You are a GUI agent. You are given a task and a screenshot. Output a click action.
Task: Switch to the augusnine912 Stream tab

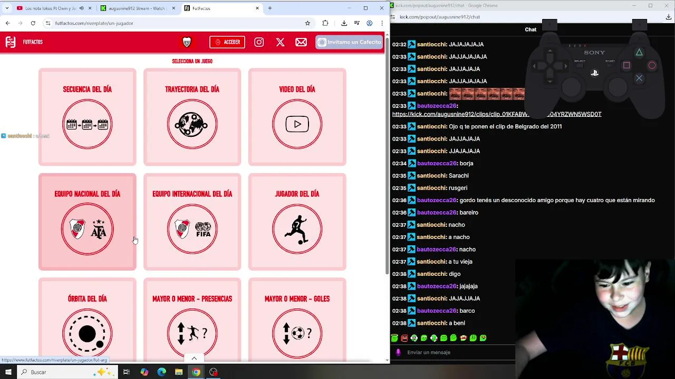[x=137, y=8]
